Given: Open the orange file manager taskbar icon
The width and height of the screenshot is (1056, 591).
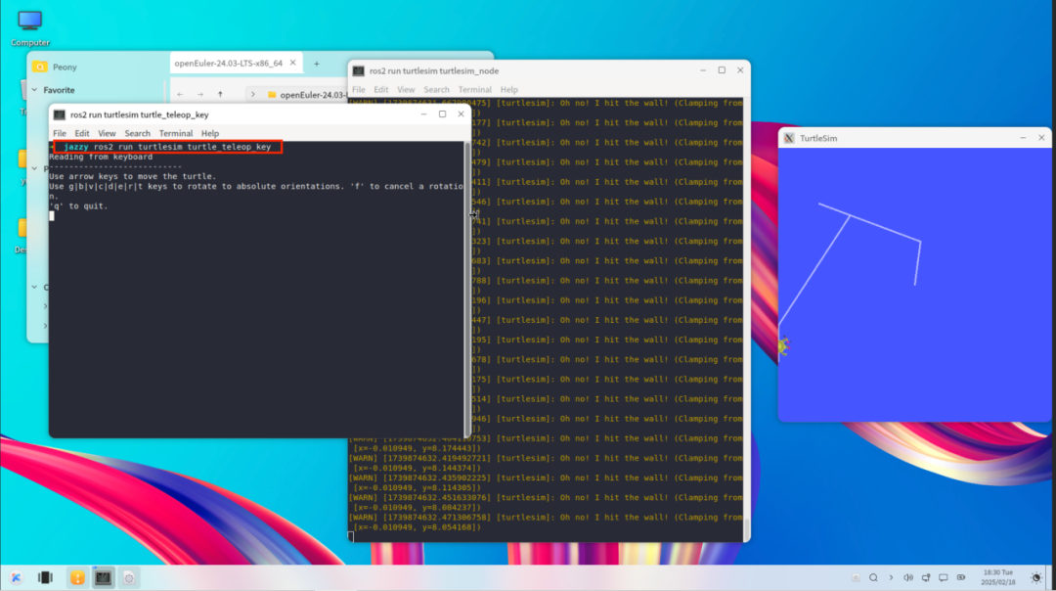Looking at the screenshot, I should 77,577.
